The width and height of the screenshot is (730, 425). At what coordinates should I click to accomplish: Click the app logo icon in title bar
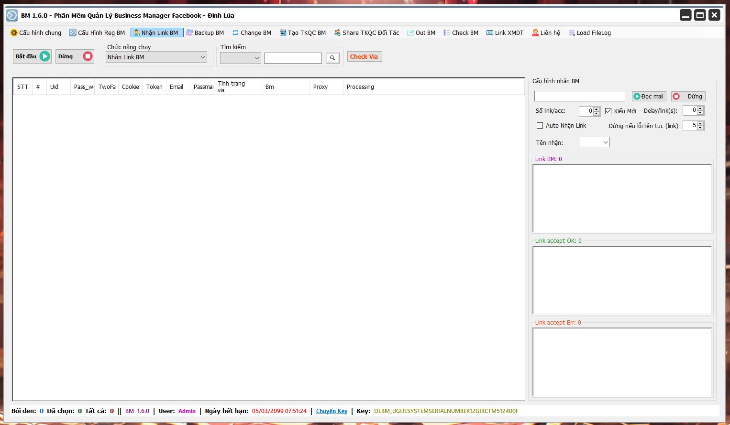tap(12, 15)
